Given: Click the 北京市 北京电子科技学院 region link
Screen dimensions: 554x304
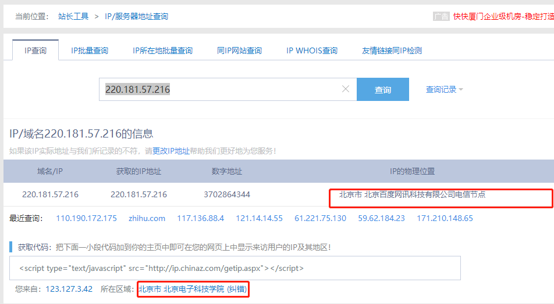Looking at the screenshot, I should pos(193,289).
